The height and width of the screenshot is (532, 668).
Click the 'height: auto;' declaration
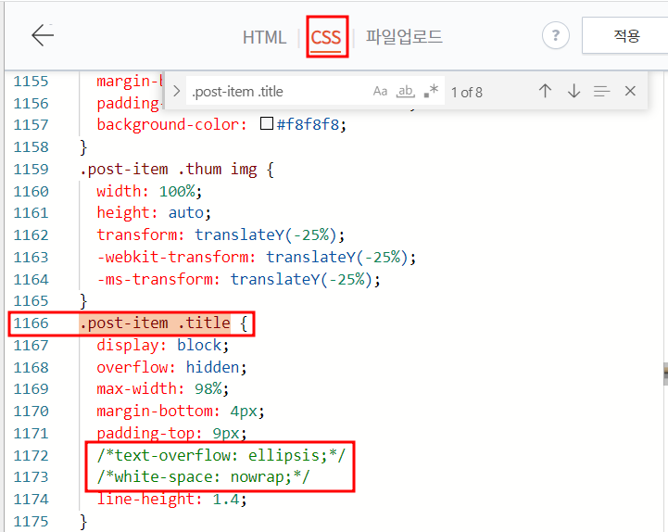(x=154, y=213)
